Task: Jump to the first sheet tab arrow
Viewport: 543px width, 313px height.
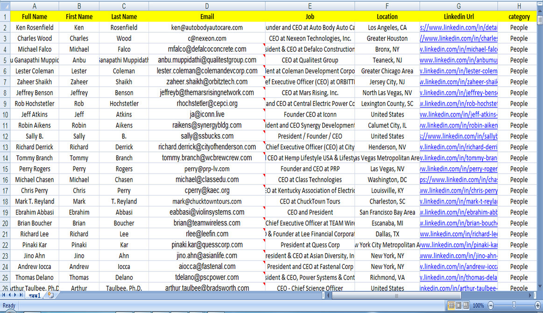Action: (x=3, y=295)
